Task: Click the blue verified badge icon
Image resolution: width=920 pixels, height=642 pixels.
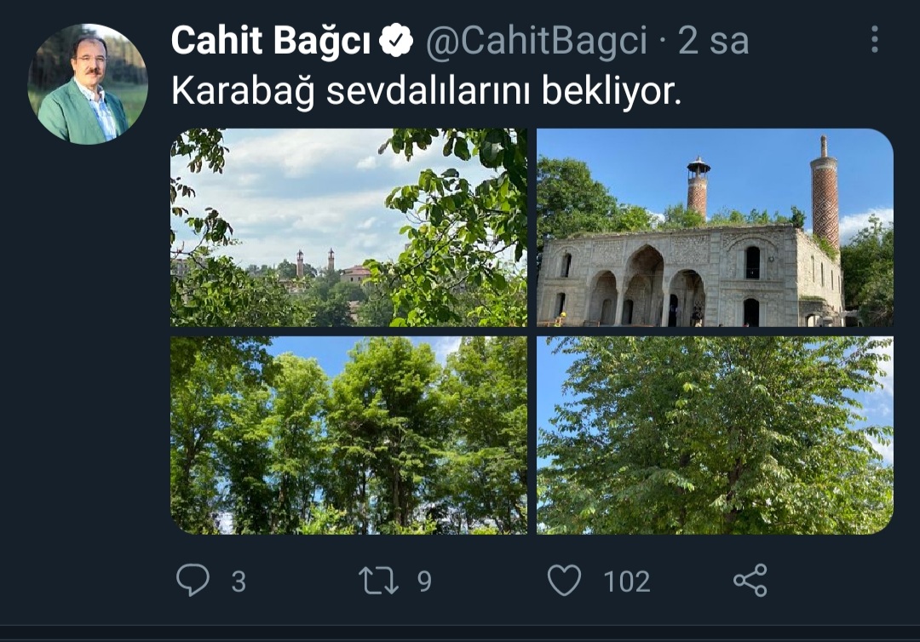Action: click(396, 40)
